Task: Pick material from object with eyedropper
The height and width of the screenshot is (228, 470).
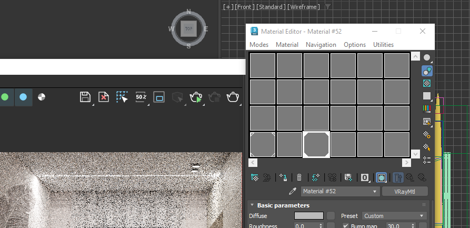Action: 294,191
